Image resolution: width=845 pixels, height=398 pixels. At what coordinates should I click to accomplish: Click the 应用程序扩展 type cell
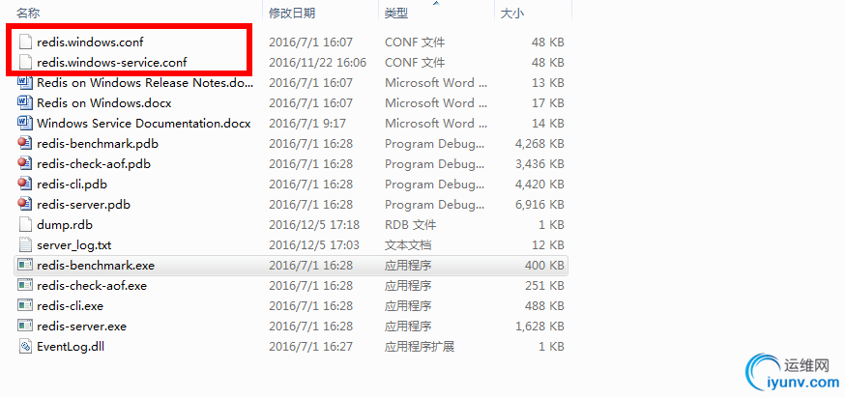pos(420,347)
